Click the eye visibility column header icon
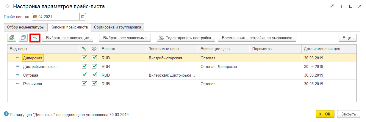This screenshot has height=122, width=366. (x=94, y=49)
